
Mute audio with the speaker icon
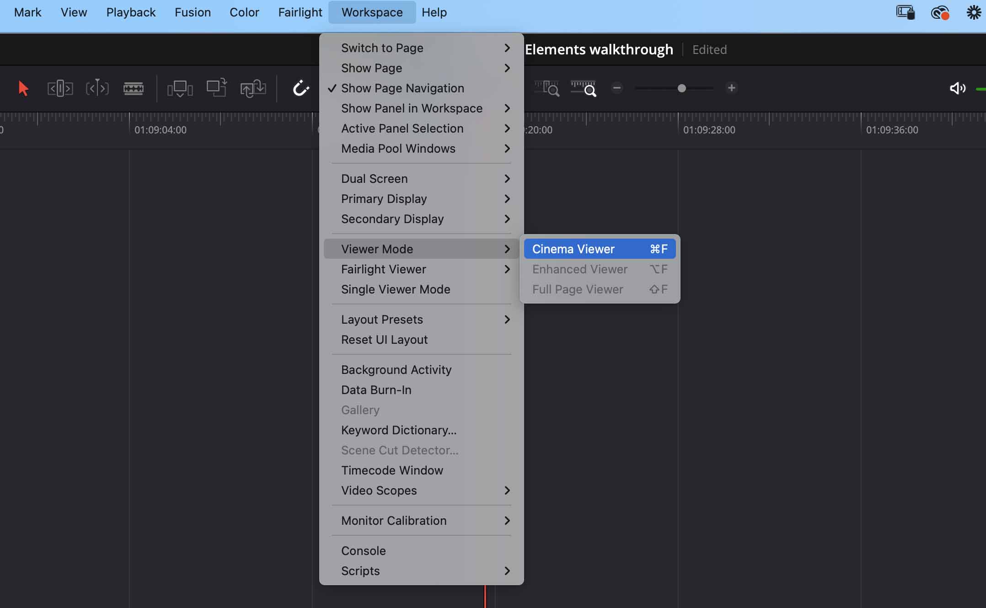point(958,88)
